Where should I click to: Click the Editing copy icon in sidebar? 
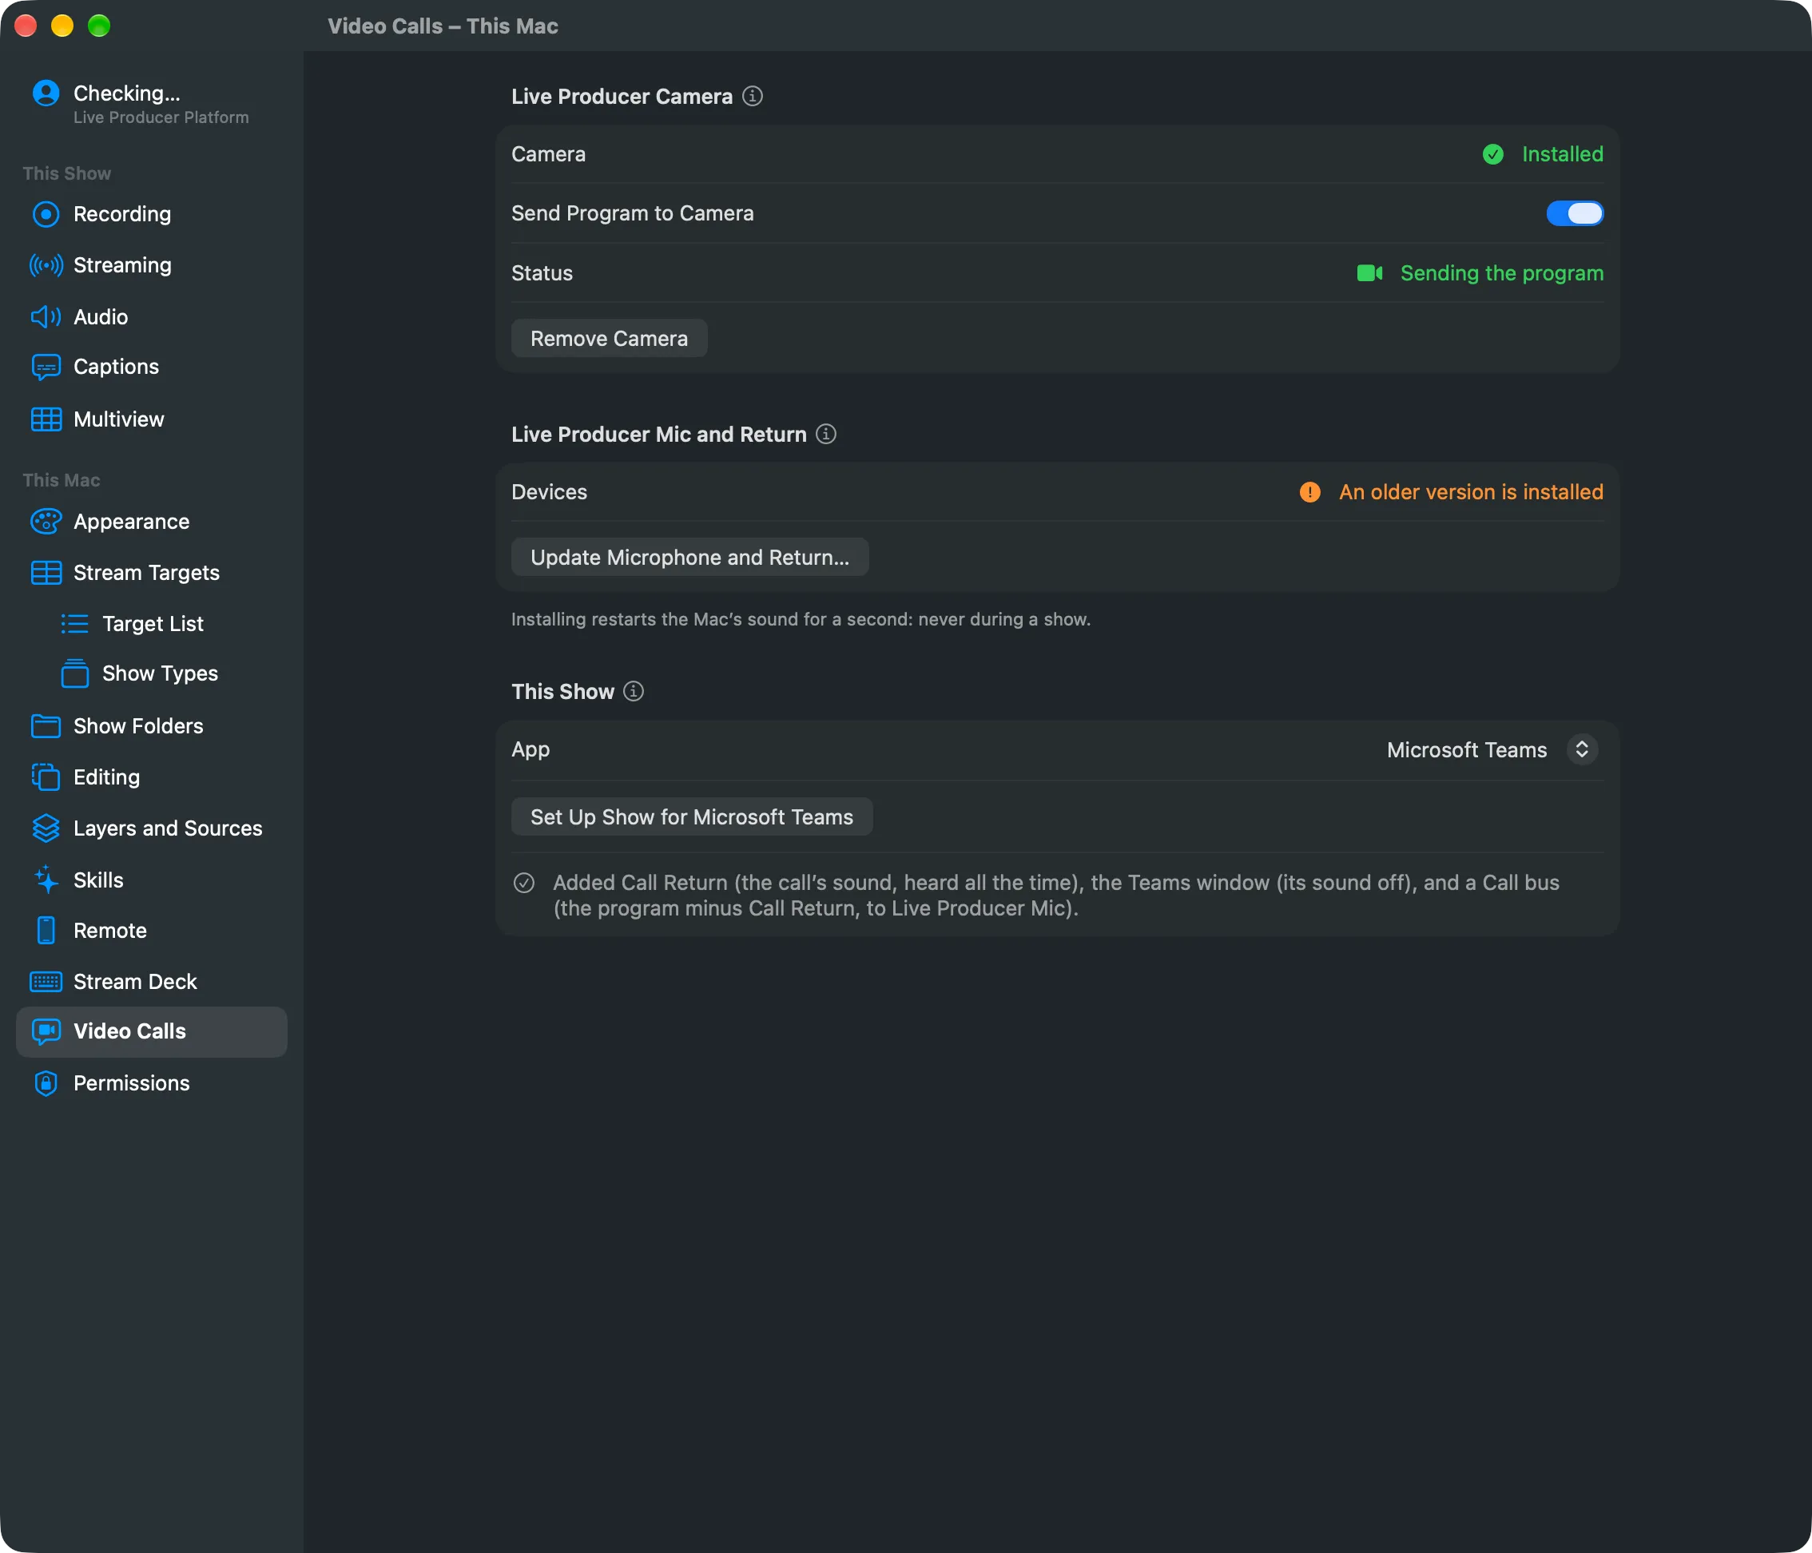46,776
